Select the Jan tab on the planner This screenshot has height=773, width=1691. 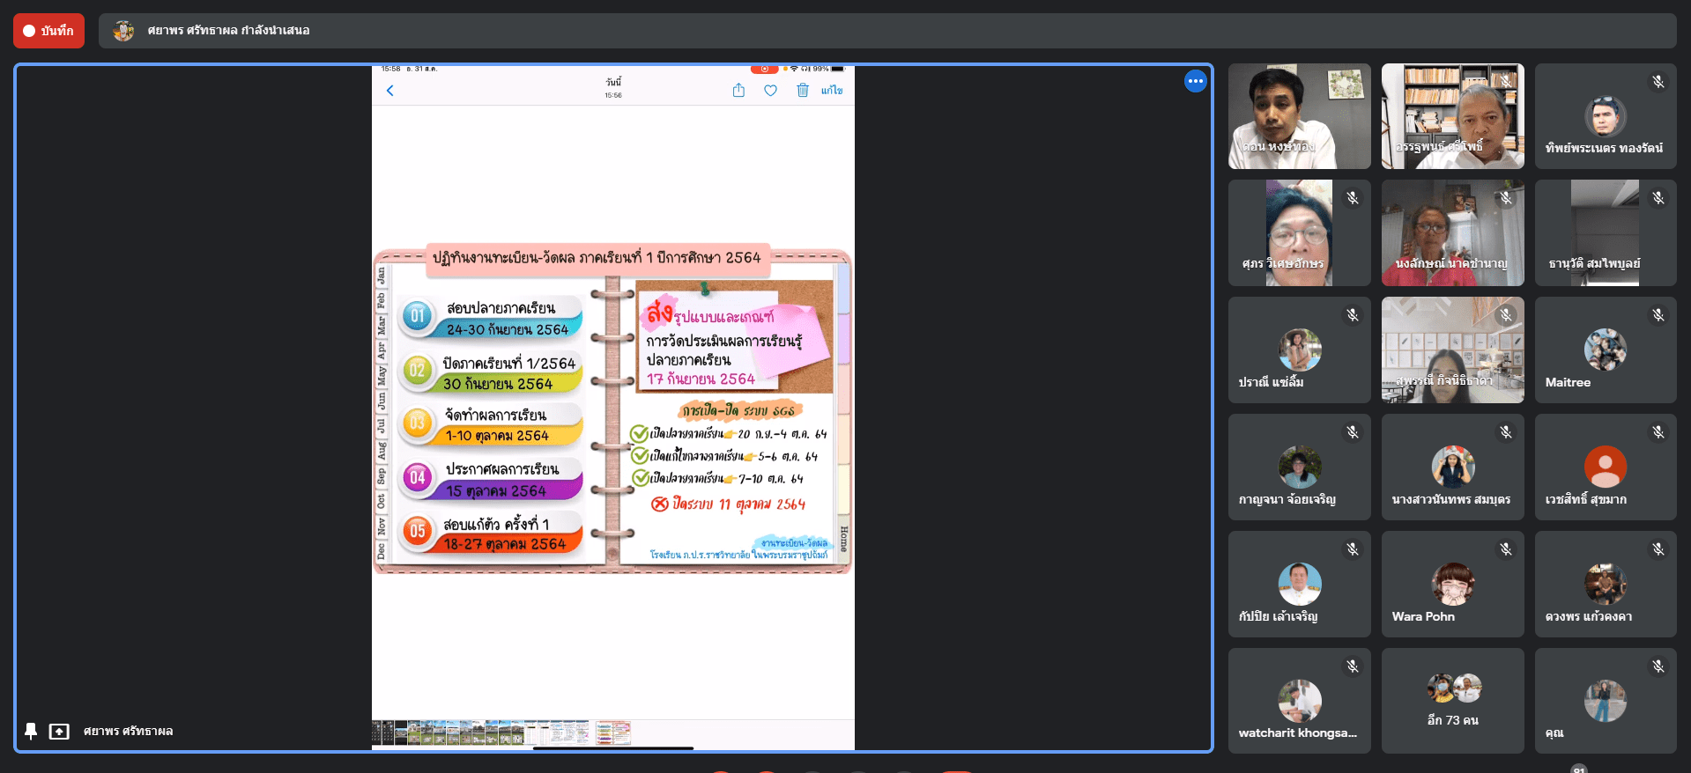point(381,276)
